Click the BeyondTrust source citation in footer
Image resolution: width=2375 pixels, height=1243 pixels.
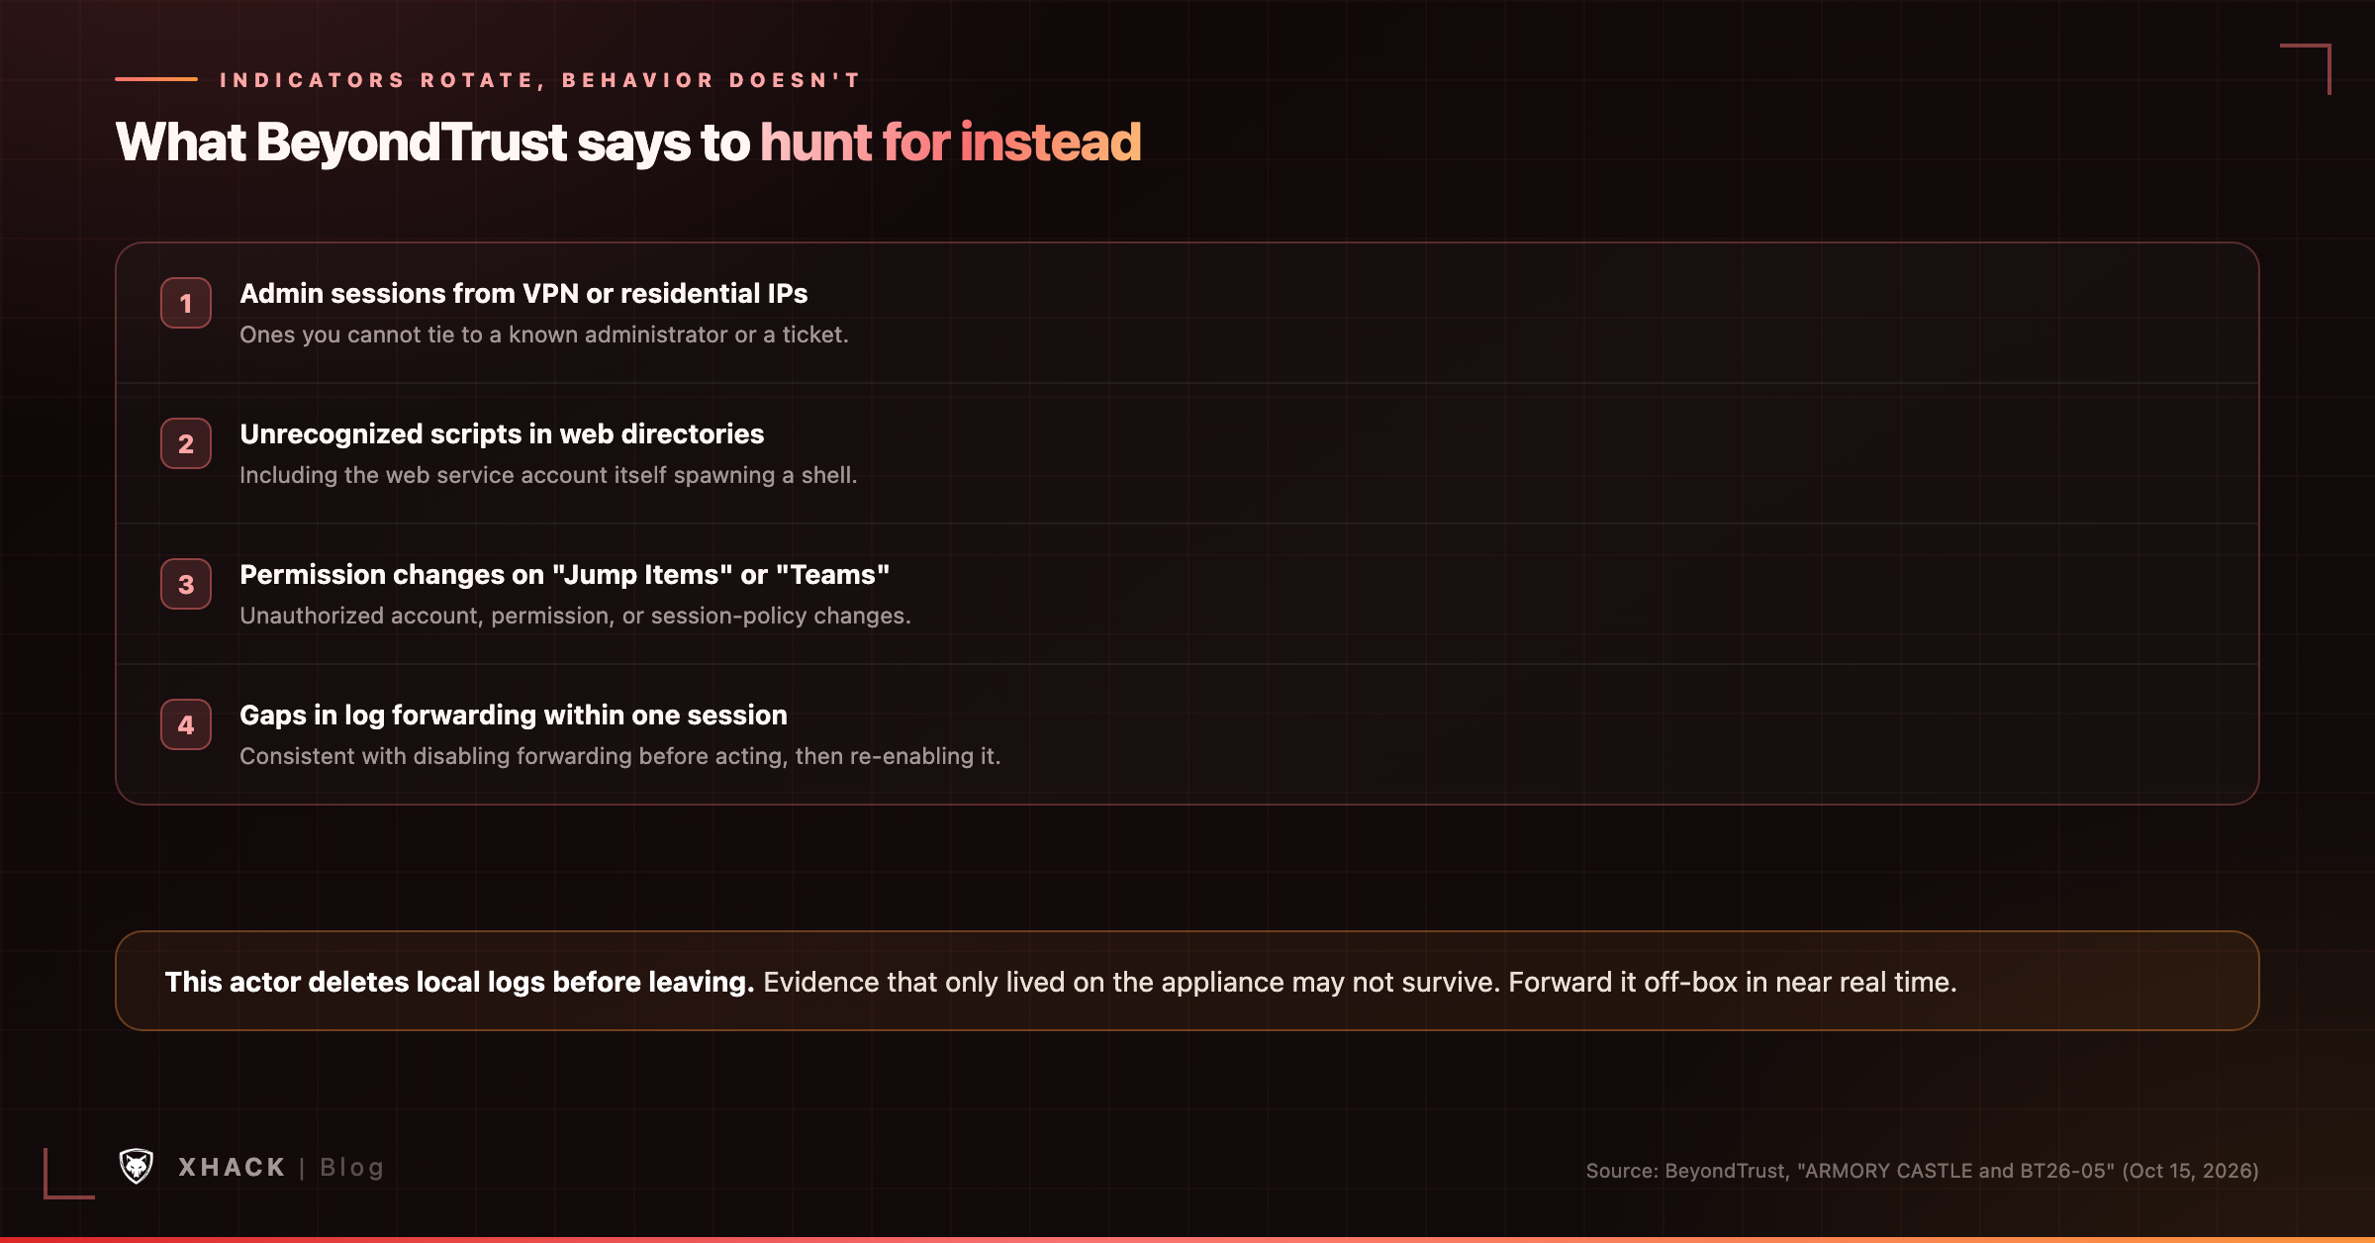coord(1922,1171)
